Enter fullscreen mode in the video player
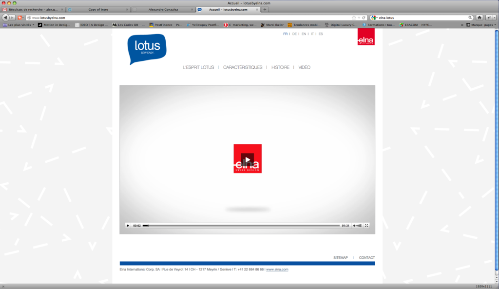499x289 pixels. pyautogui.click(x=366, y=226)
